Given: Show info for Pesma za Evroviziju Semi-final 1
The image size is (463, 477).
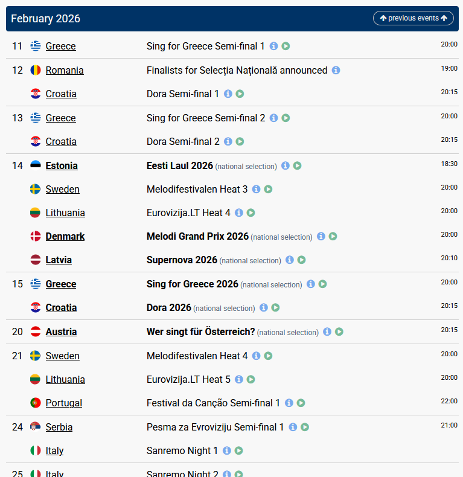Looking at the screenshot, I should click(x=293, y=427).
